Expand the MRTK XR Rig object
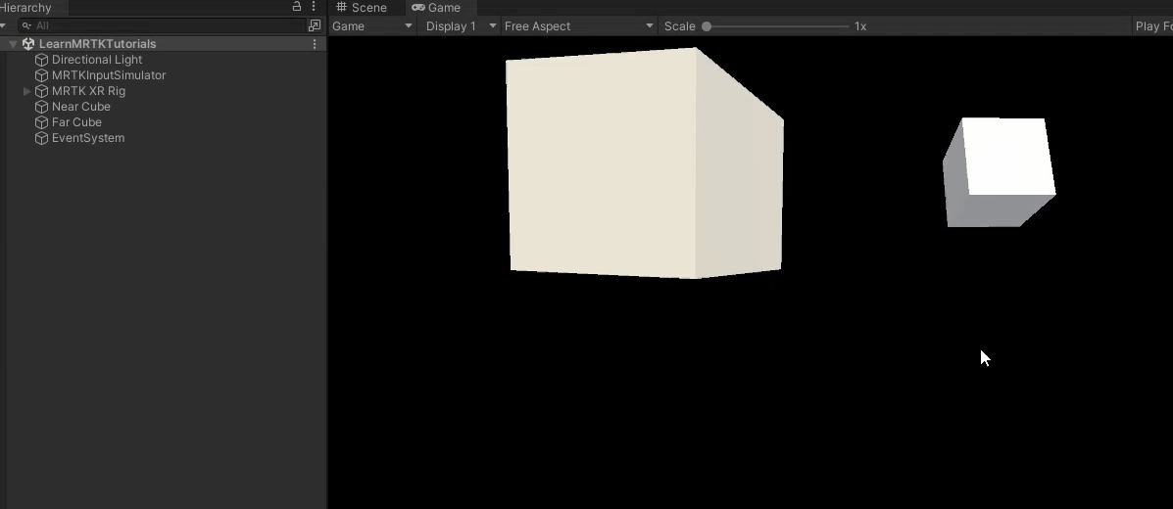 pos(26,91)
